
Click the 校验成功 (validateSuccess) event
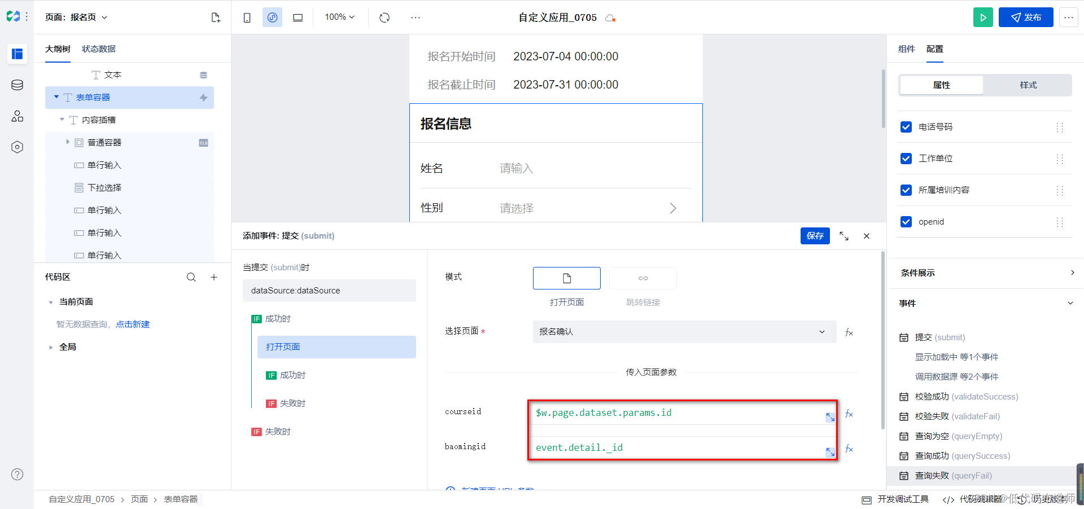tap(967, 397)
